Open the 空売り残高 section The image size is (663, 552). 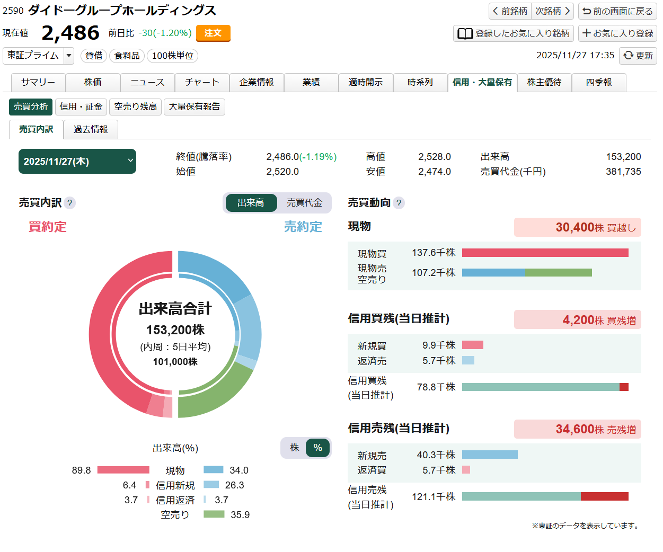tap(135, 107)
